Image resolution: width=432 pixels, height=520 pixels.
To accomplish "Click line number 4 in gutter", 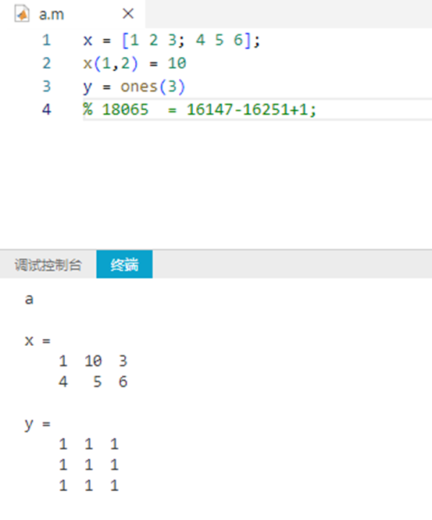I will [x=46, y=109].
